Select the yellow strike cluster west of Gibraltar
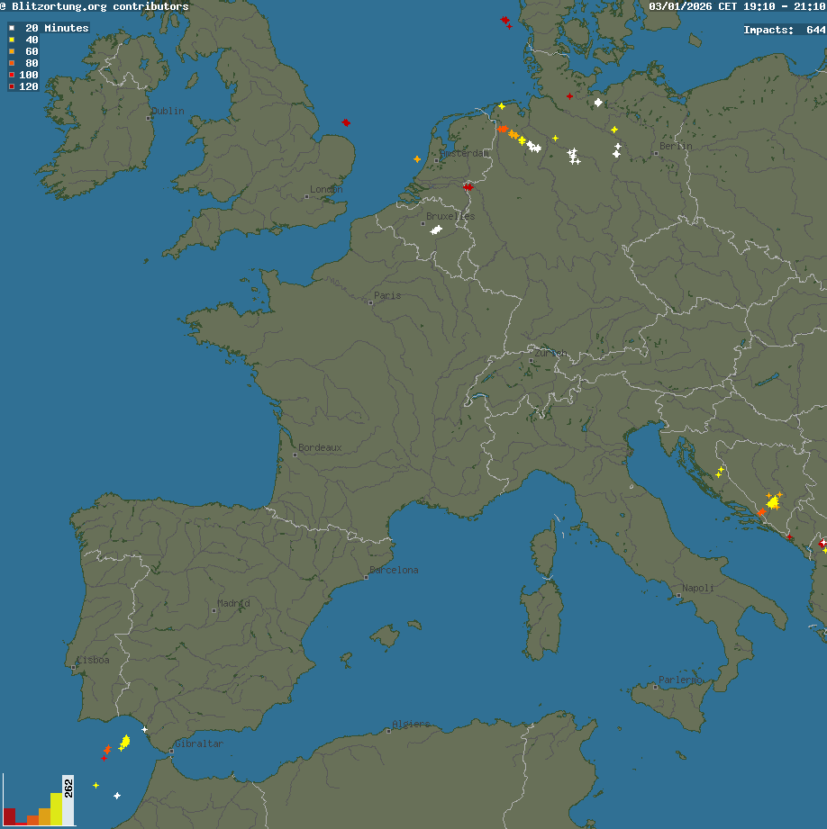Image resolution: width=827 pixels, height=829 pixels. coord(125,742)
